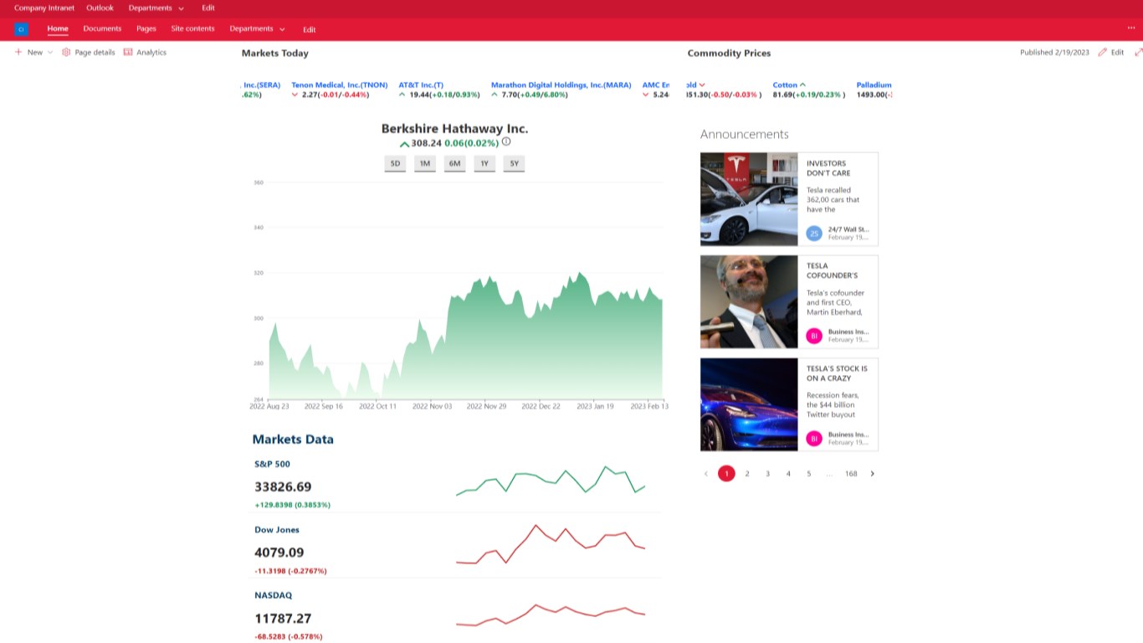
Task: Open TESLA COFOUNDER'S headline
Action: pos(832,270)
